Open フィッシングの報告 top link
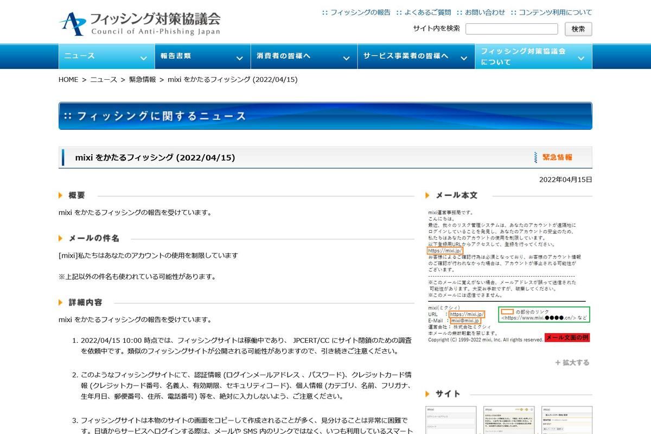The height and width of the screenshot is (434, 651). pos(360,12)
